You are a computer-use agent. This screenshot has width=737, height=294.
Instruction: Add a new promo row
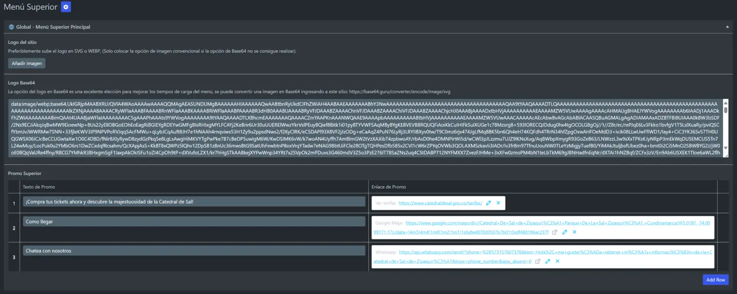click(x=715, y=280)
